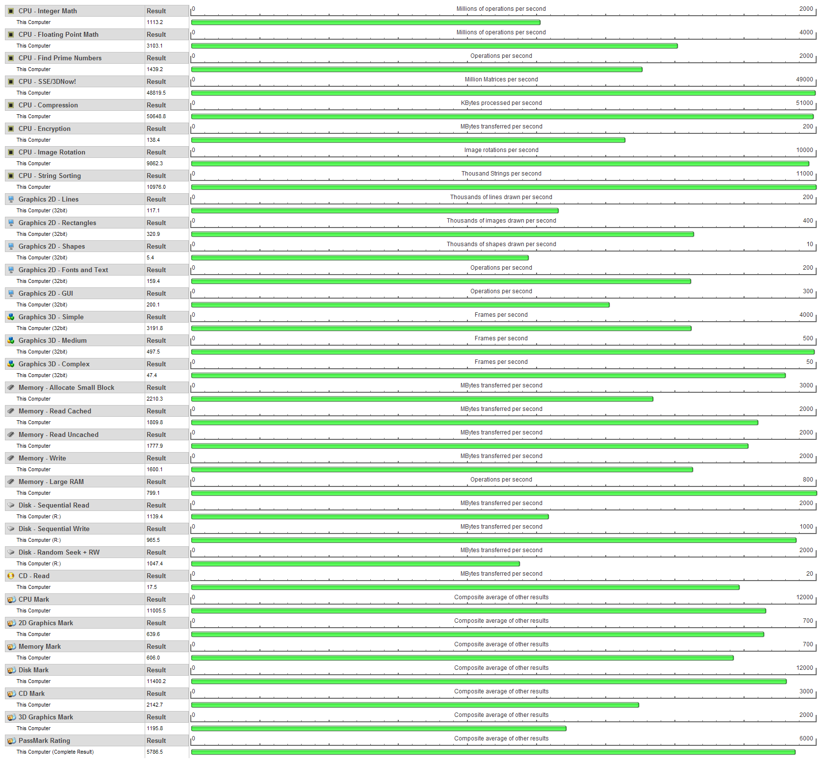Select the monitor icon for Graphics 2D - GUI

[x=11, y=293]
